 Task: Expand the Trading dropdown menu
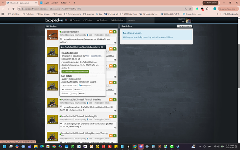tap(102, 20)
